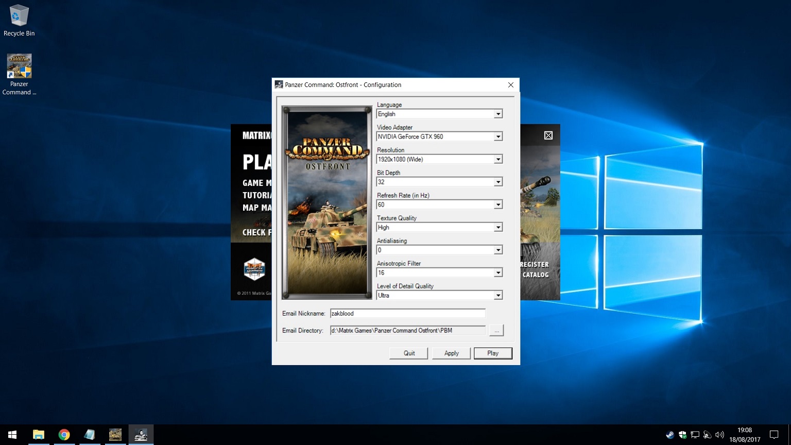Screen dimensions: 791x445
Task: Launch Google Chrome from the taskbar
Action: pyautogui.click(x=64, y=435)
